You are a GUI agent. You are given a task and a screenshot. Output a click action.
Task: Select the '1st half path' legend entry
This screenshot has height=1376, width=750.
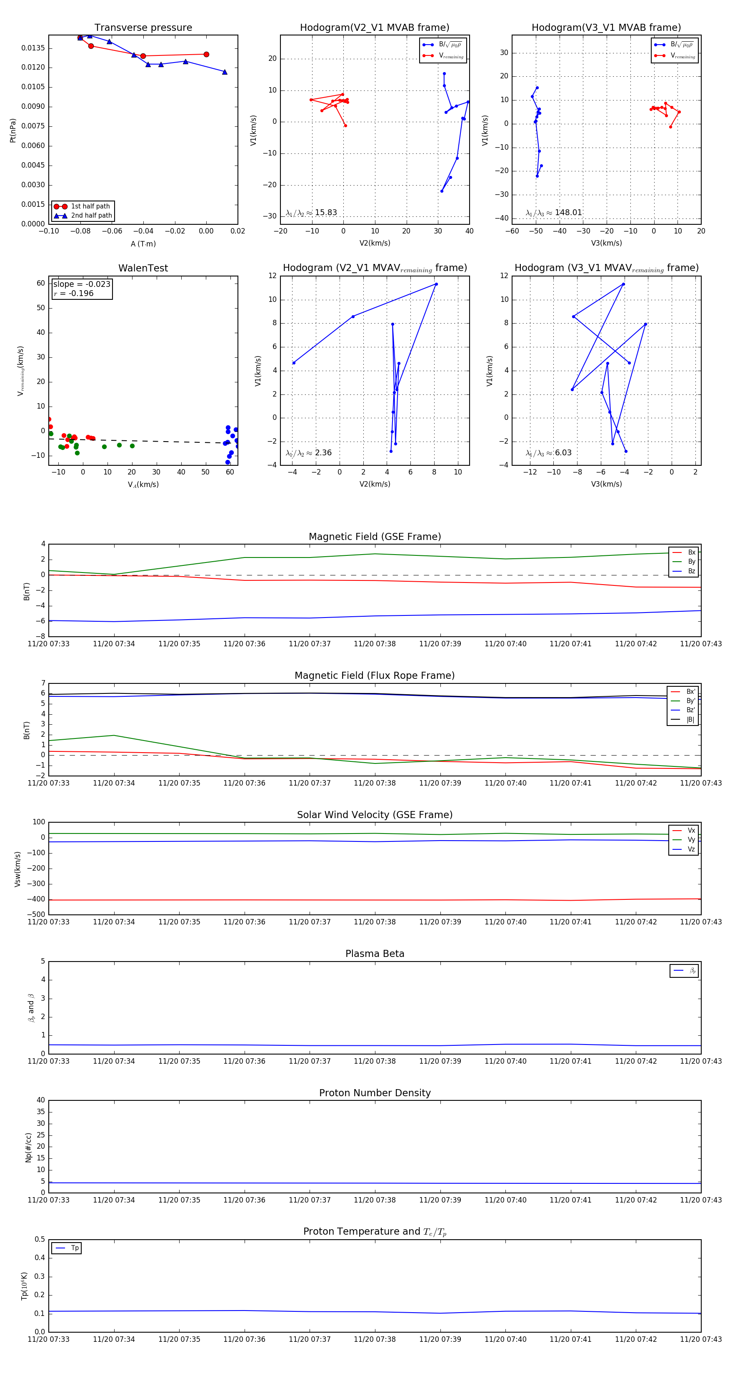[x=83, y=206]
